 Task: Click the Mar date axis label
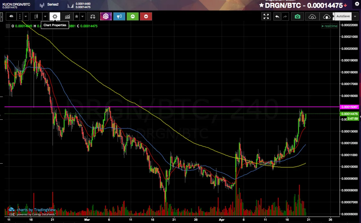click(x=87, y=219)
